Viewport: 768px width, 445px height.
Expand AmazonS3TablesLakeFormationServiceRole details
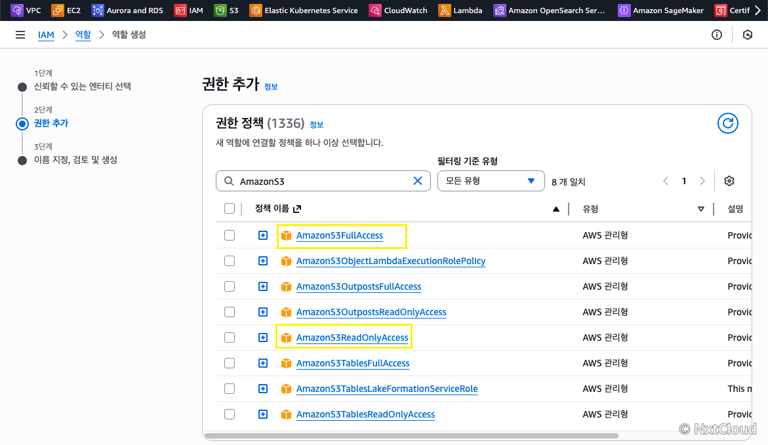pos(263,389)
